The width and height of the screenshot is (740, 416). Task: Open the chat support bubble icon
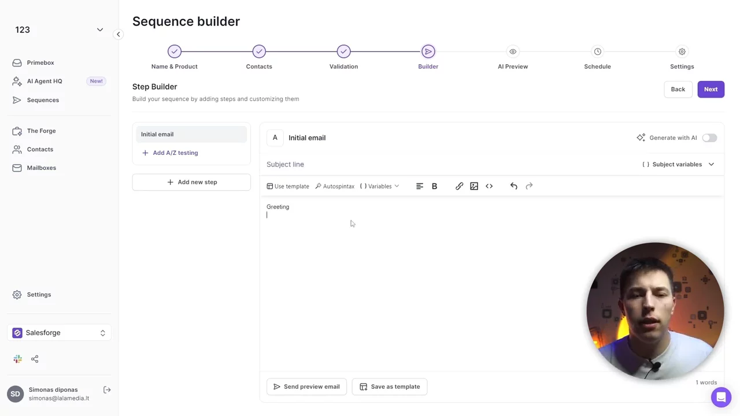coord(721,398)
